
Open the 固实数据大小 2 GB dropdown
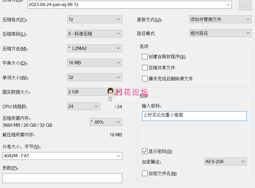(95, 92)
